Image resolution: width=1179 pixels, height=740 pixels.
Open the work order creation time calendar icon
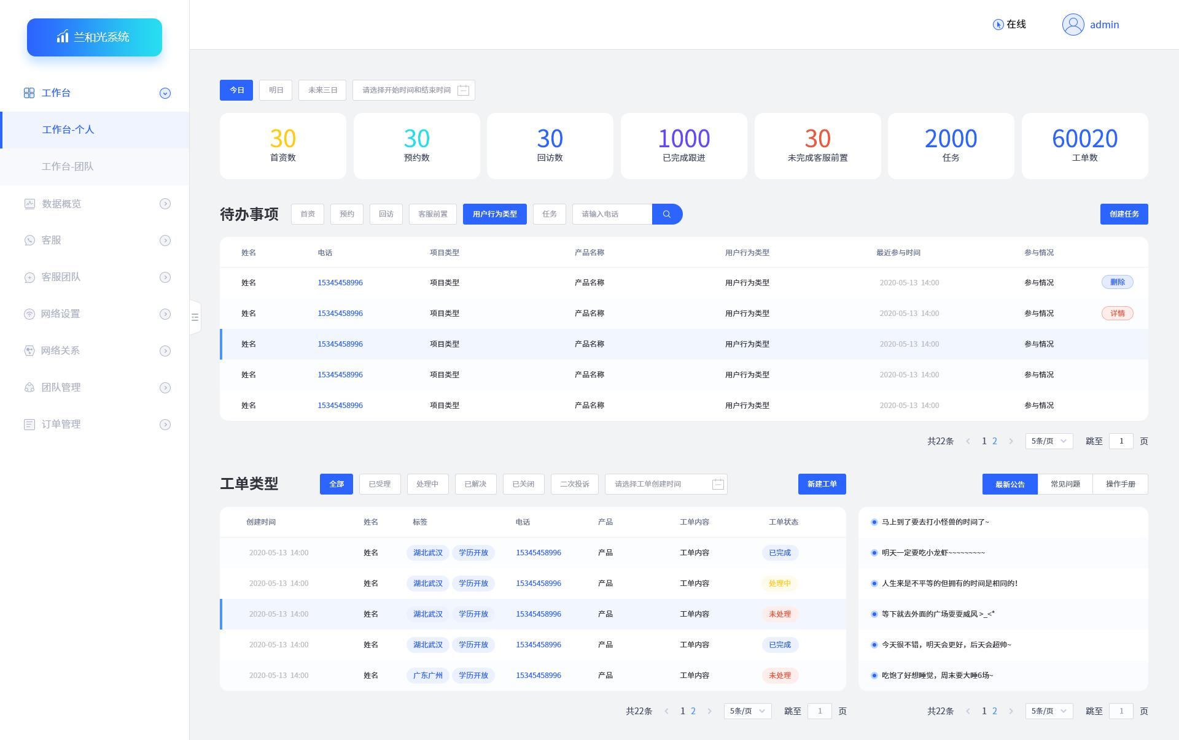[x=718, y=484]
